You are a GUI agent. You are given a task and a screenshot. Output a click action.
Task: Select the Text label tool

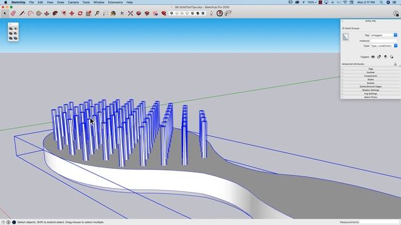coord(105,13)
